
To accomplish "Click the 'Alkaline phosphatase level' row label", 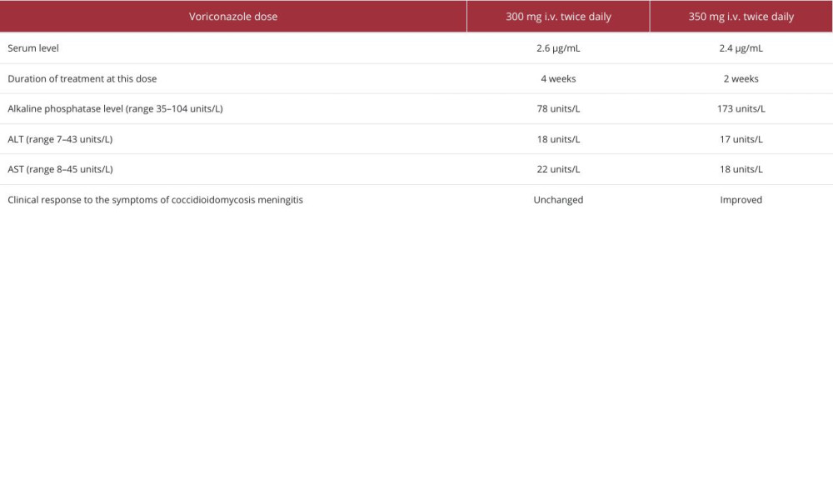I will (x=115, y=109).
